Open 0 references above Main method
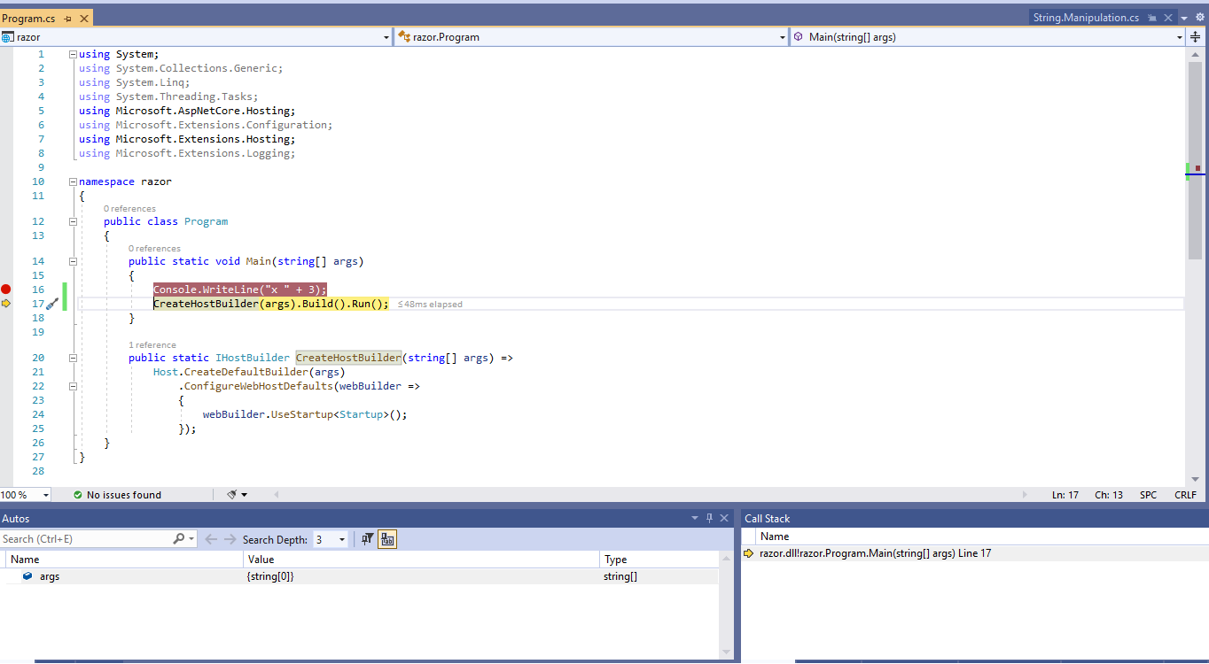The image size is (1209, 664). [154, 249]
